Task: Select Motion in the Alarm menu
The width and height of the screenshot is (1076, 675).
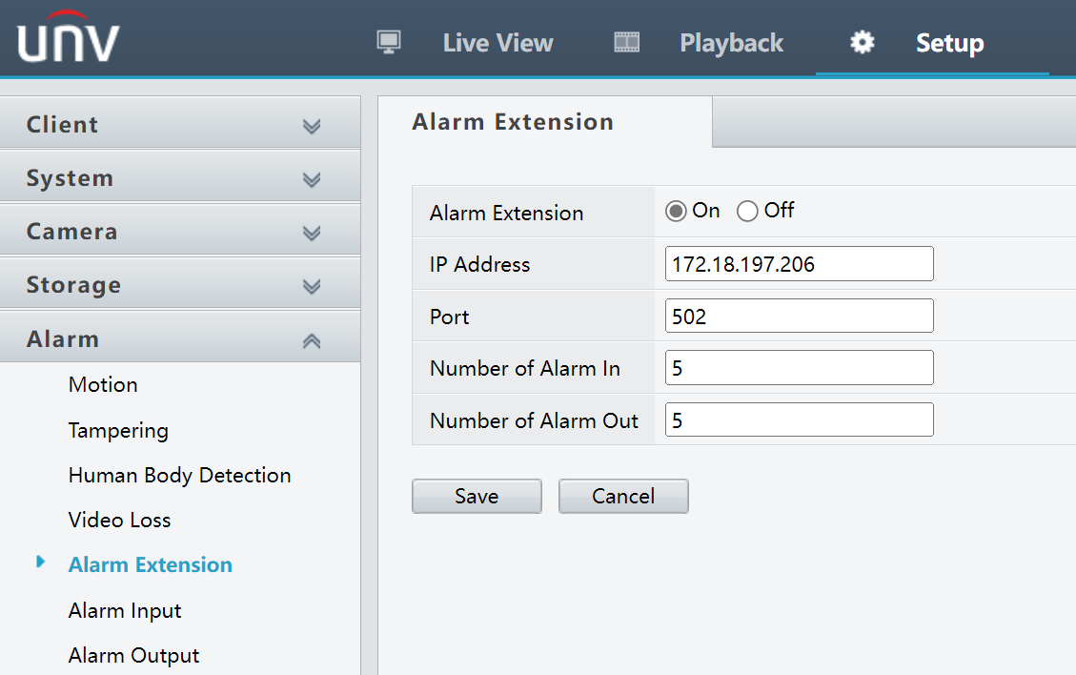Action: tap(102, 385)
